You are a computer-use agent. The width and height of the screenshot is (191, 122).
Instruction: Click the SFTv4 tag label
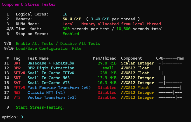click(19, 73)
